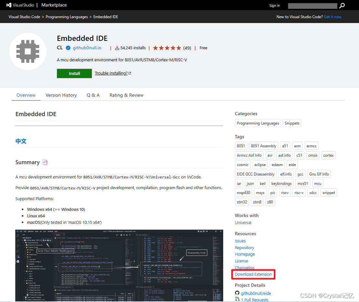Click the 中文 link
Image resolution: width=359 pixels, height=302 pixels.
(21, 141)
